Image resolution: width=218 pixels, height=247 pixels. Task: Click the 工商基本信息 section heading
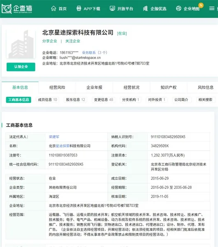click(19, 125)
